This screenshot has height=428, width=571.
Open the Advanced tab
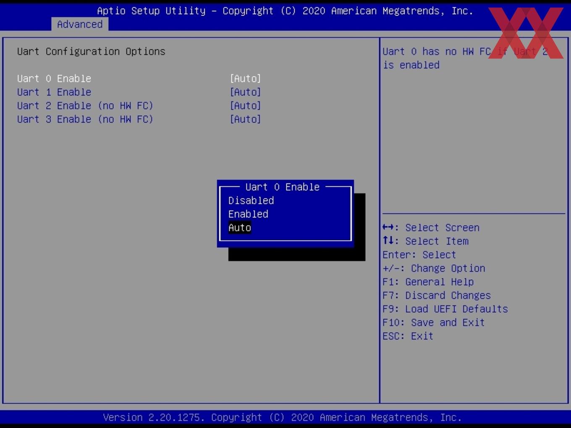coord(80,24)
